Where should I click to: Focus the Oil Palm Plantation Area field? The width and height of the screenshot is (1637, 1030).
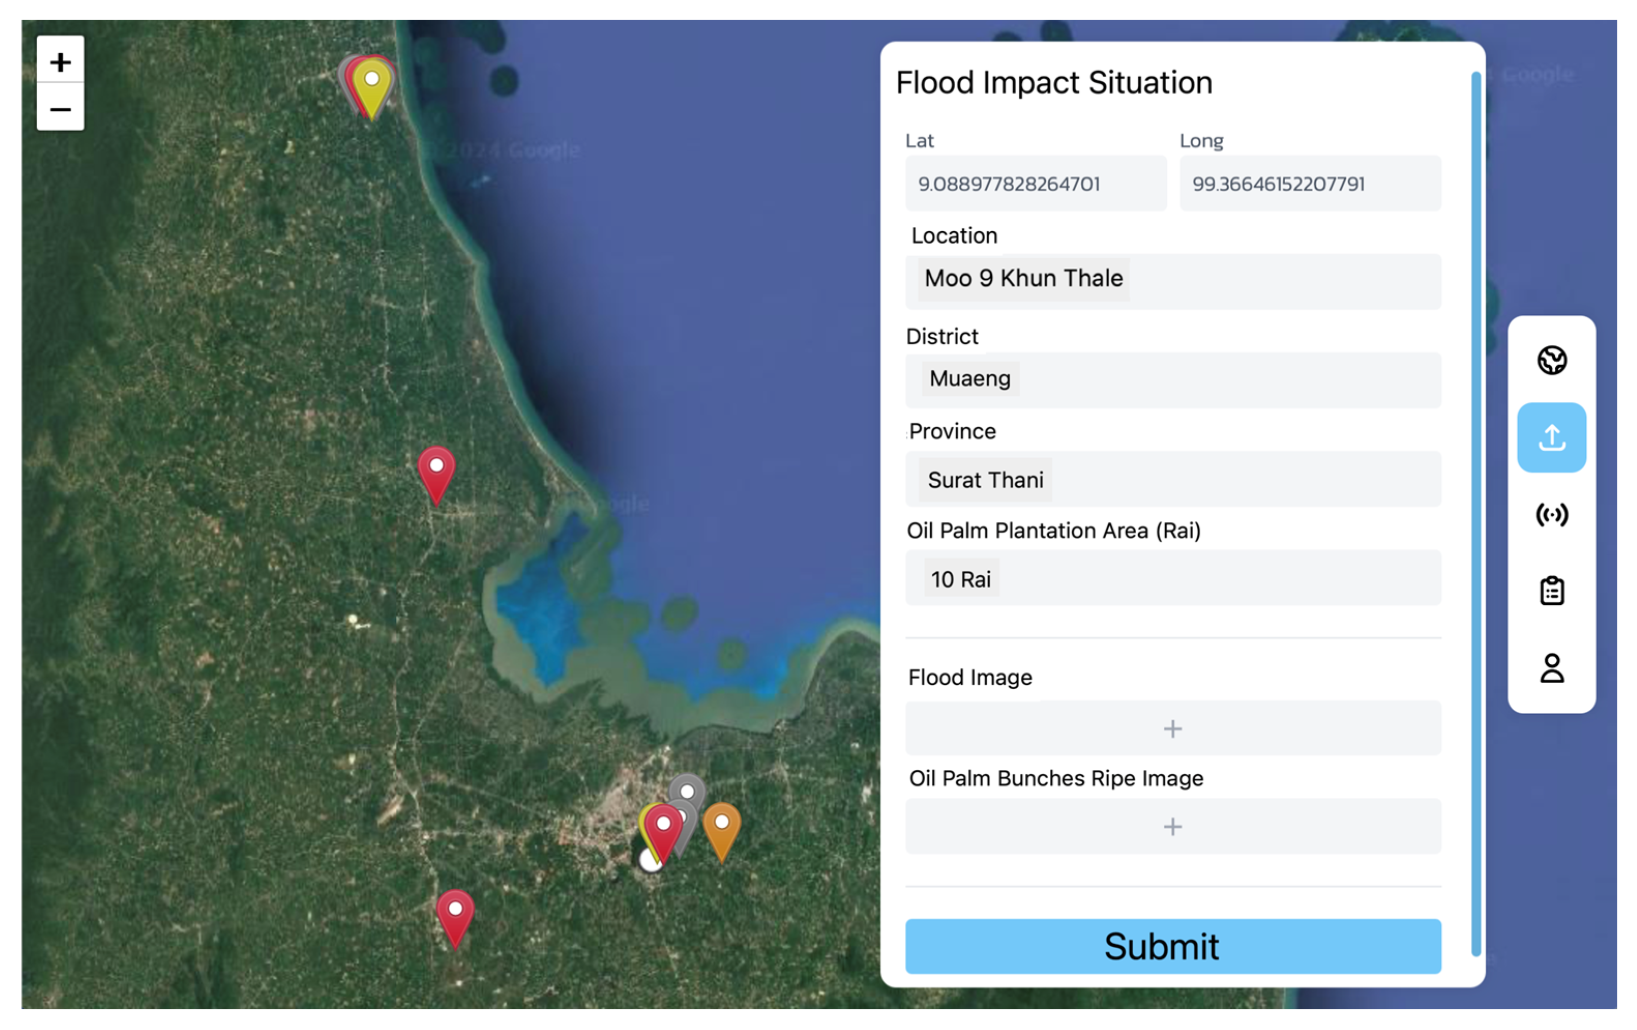(x=1172, y=578)
